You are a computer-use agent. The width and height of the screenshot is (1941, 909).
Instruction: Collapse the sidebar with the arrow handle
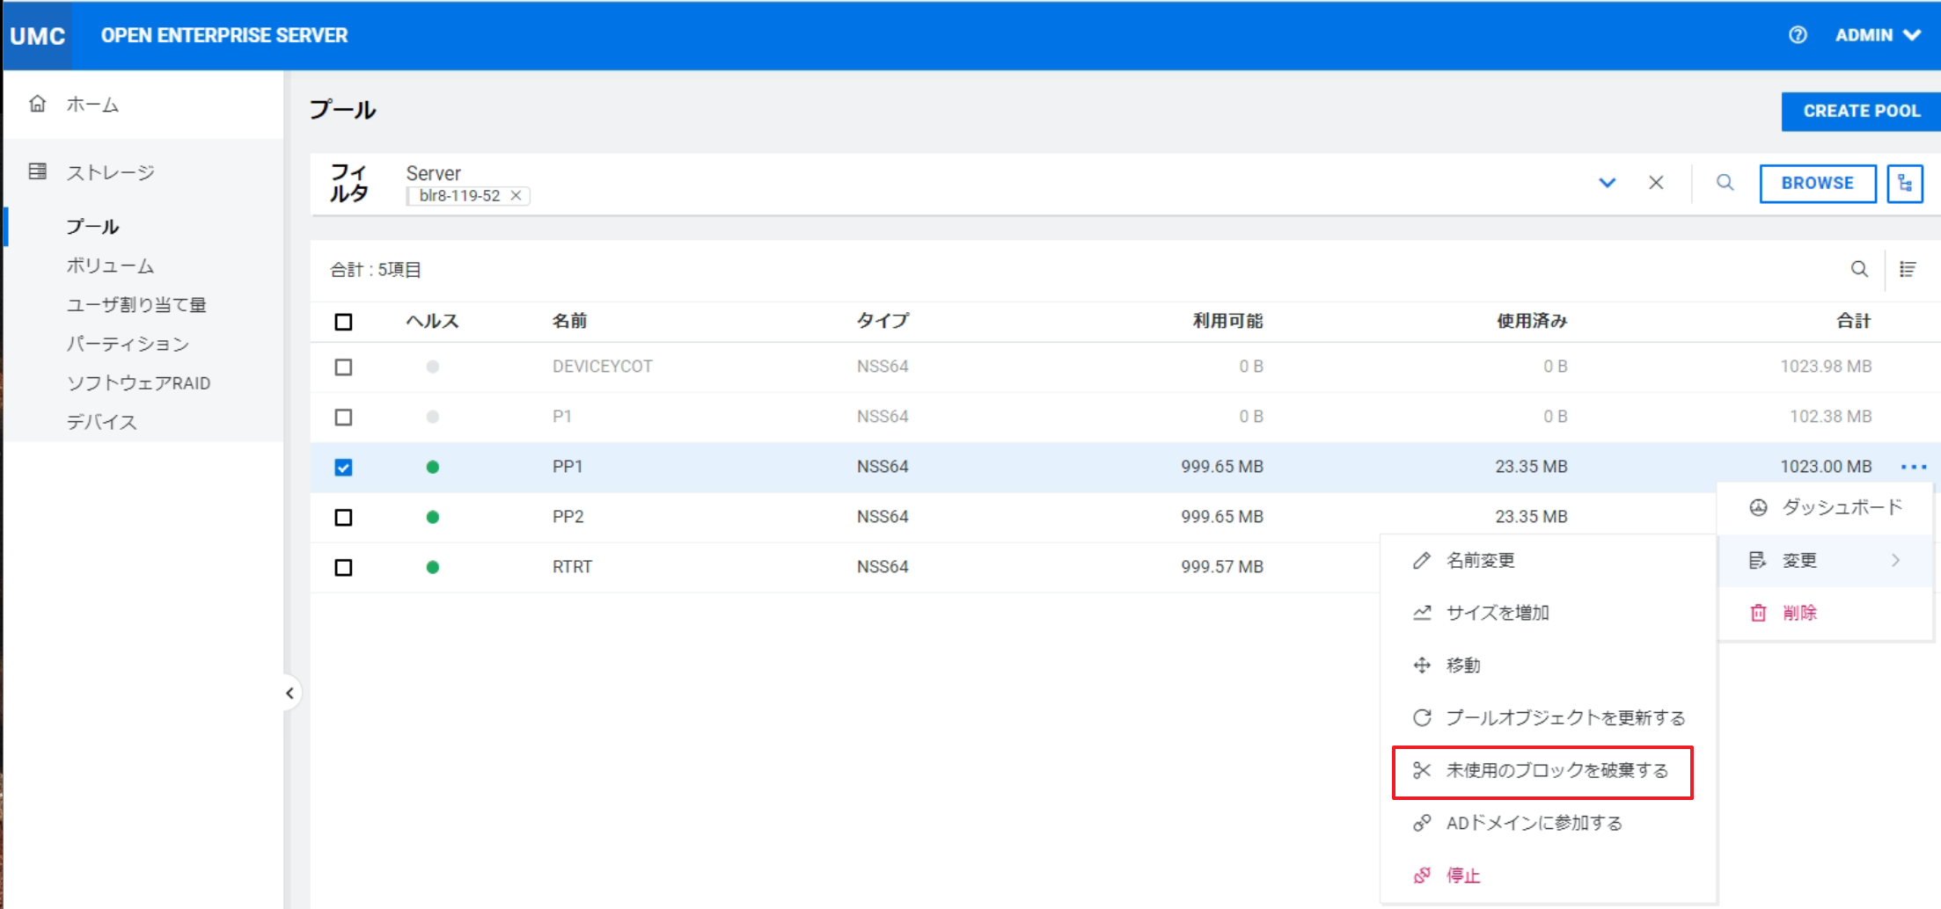(x=289, y=693)
